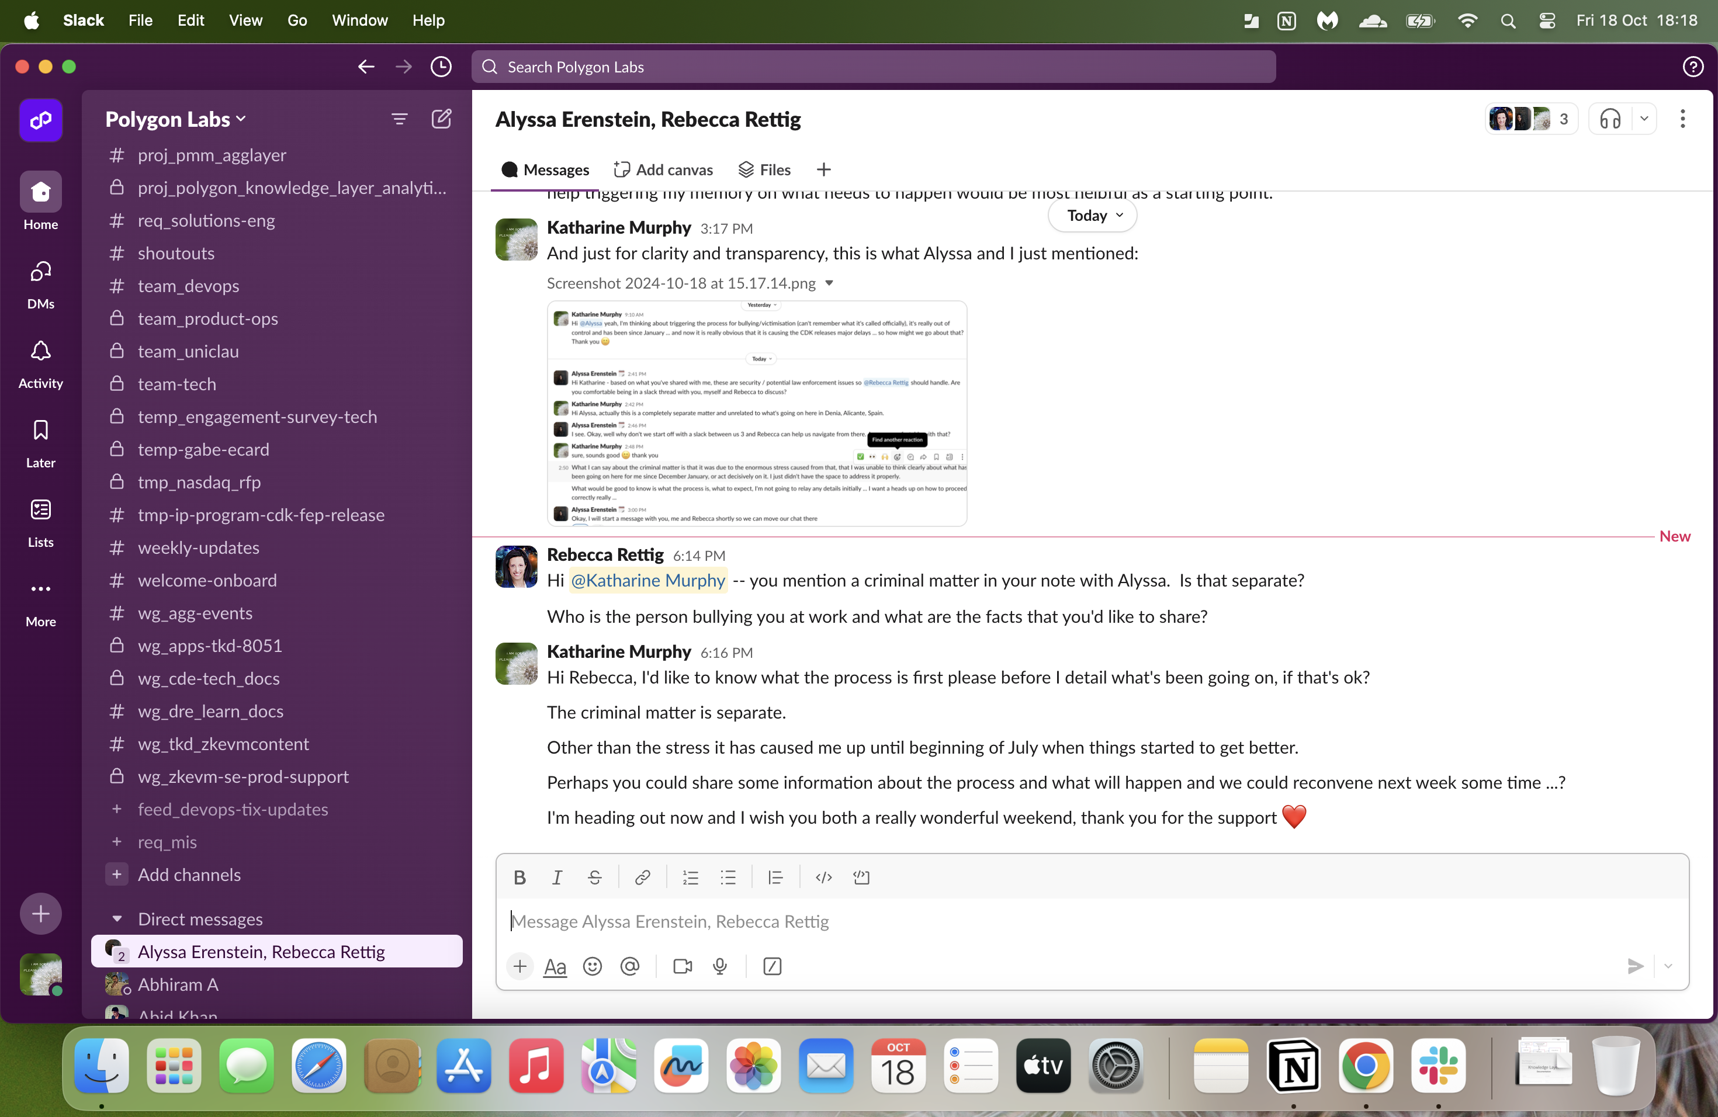The width and height of the screenshot is (1718, 1117).
Task: Open sidebar filter options
Action: (x=399, y=119)
